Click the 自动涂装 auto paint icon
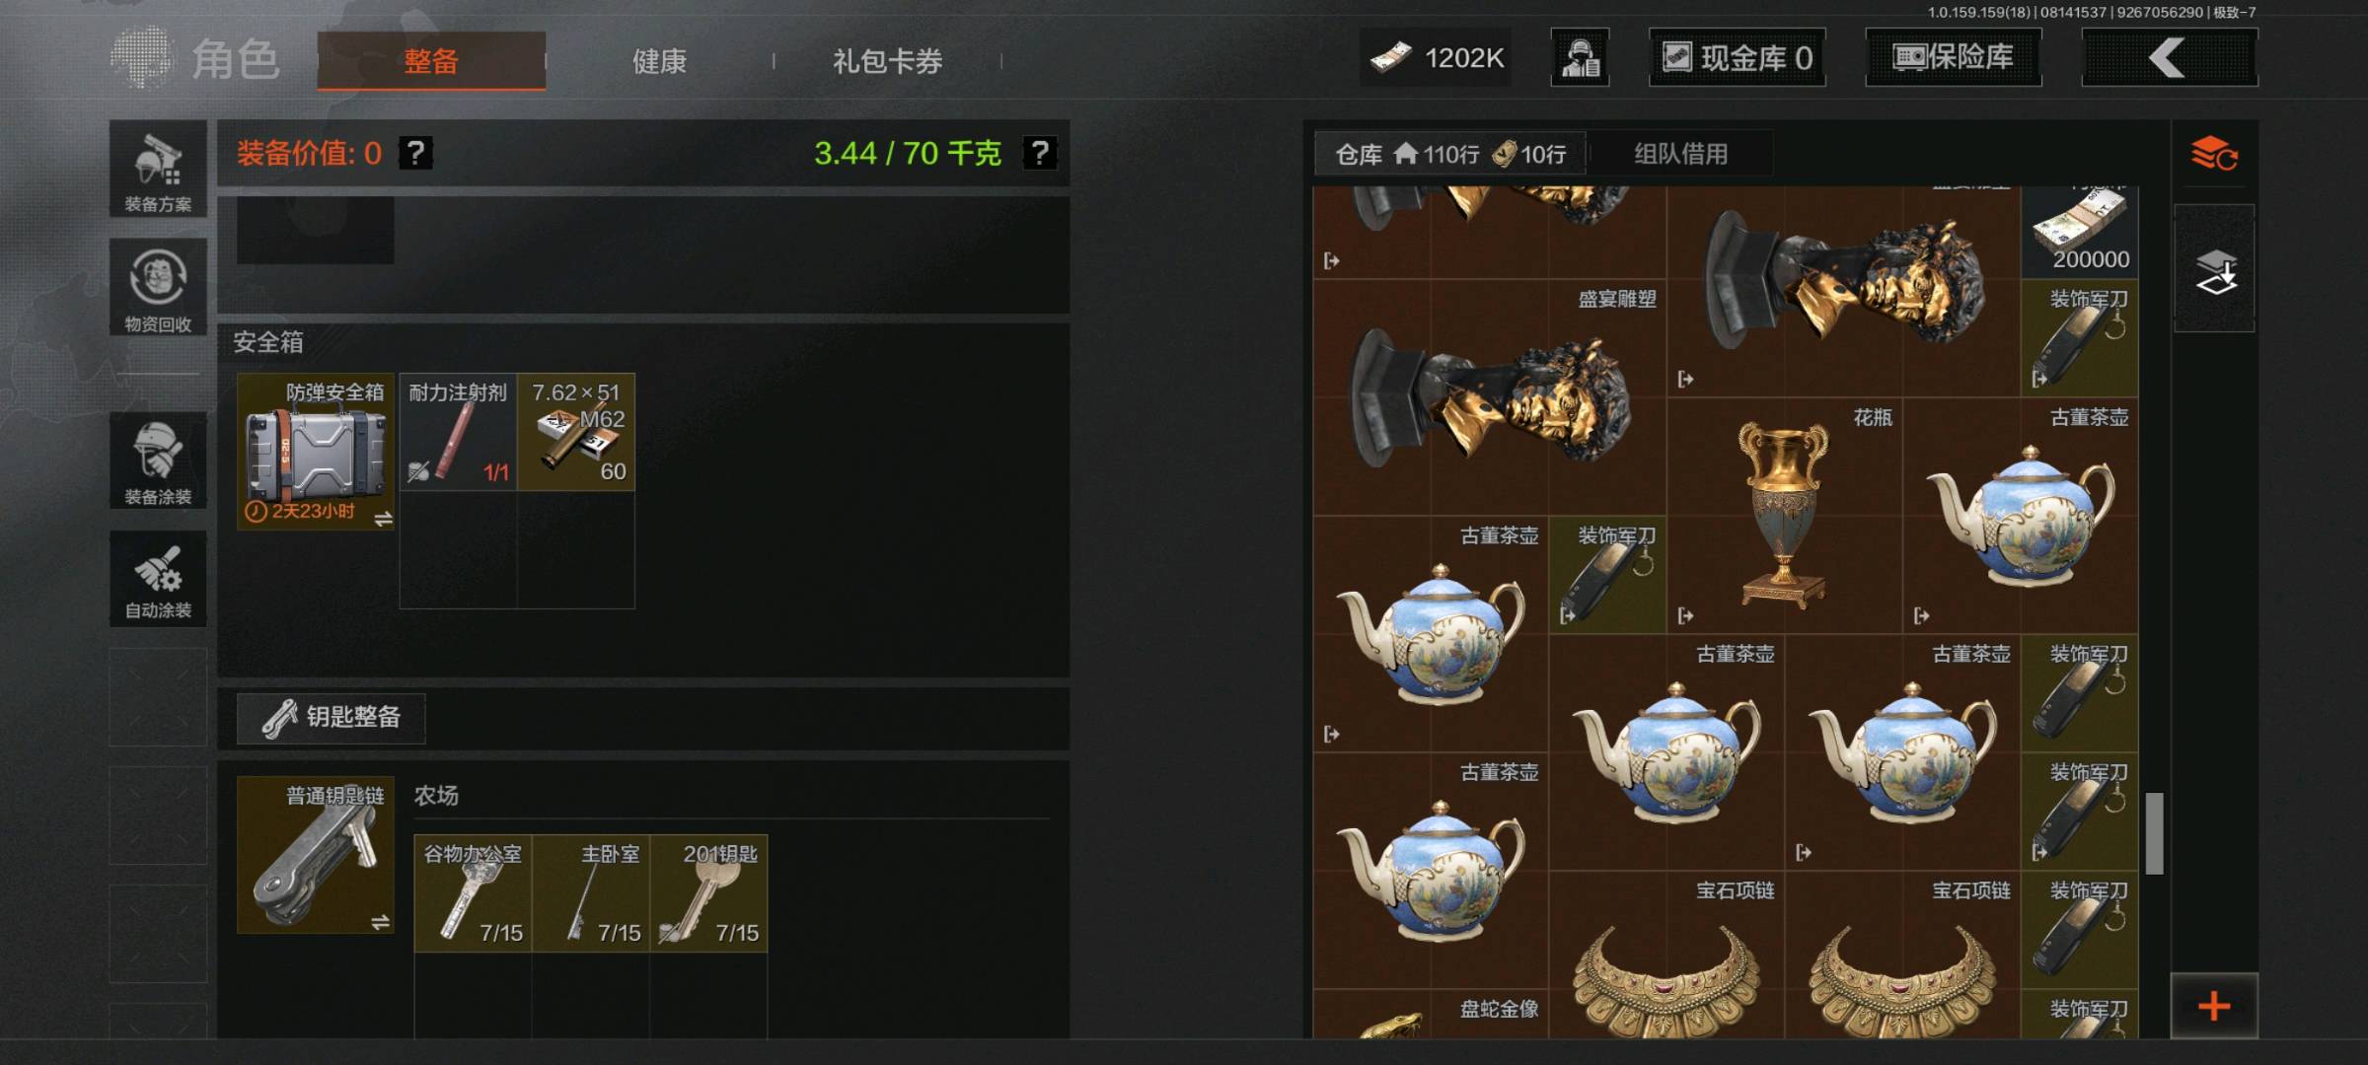The height and width of the screenshot is (1065, 2368). 158,578
